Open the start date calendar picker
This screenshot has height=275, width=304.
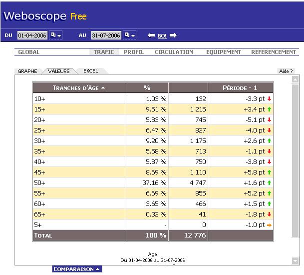[55, 35]
